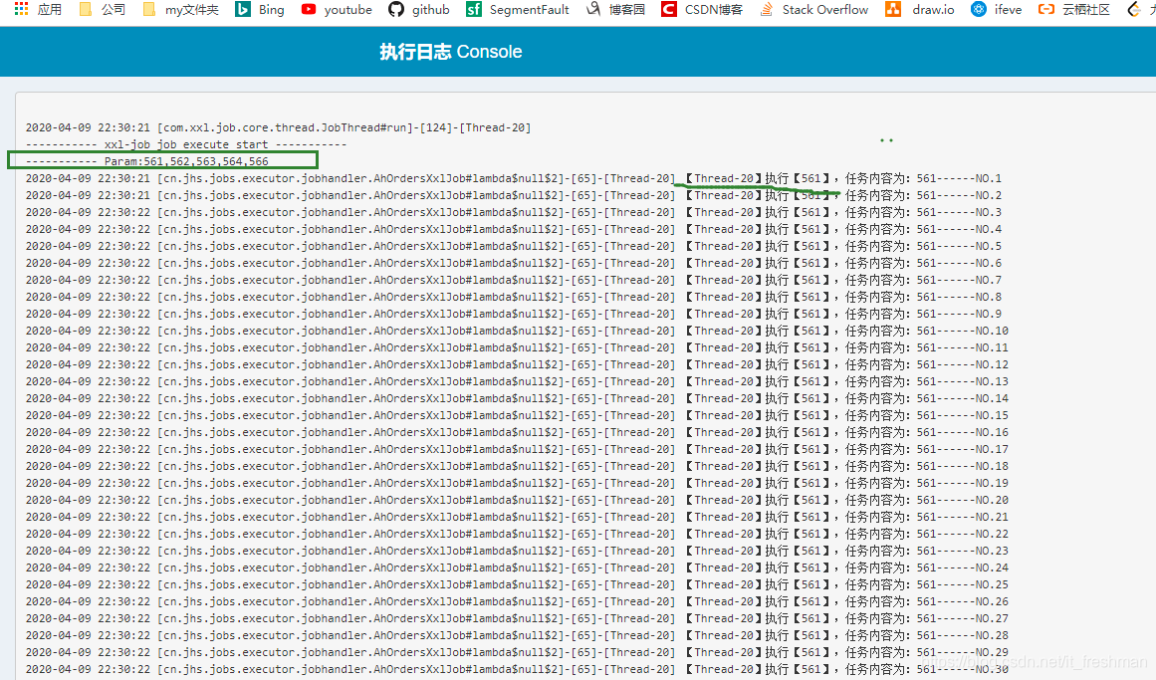The image size is (1156, 680).
Task: Click the log line ending 561------NO.17
Action: pyautogui.click(x=517, y=450)
